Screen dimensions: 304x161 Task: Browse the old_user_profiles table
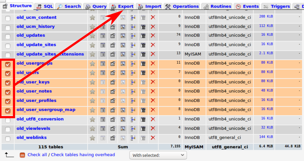click(x=103, y=101)
